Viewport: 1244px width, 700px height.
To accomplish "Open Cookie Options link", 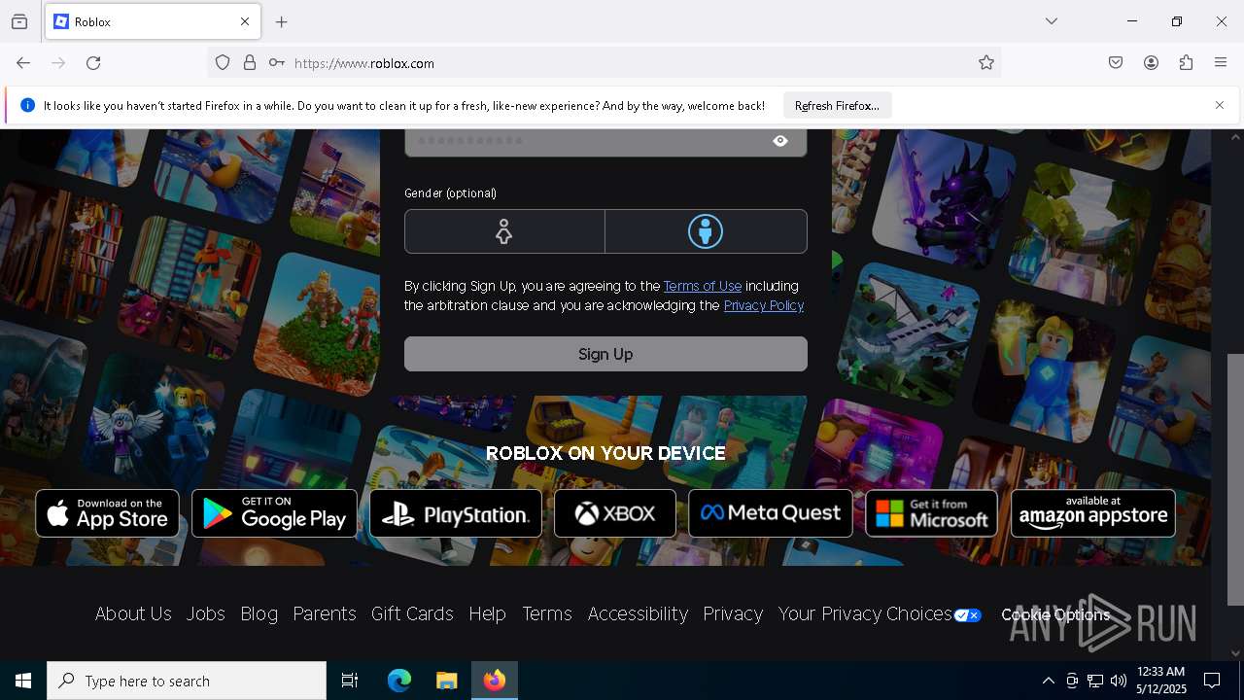I will click(1055, 614).
